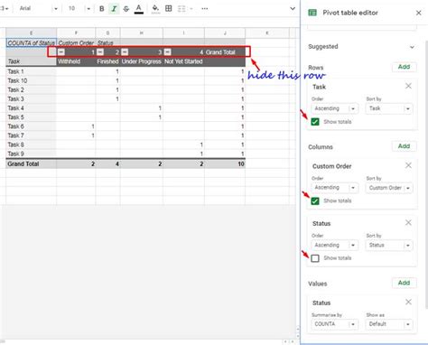Viewport: 428px width, 345px height.
Task: Open Custom Order Ascending order dropdown
Action: [335, 188]
